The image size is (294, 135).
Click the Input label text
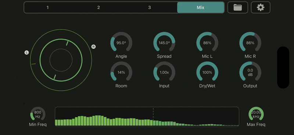pyautogui.click(x=164, y=86)
